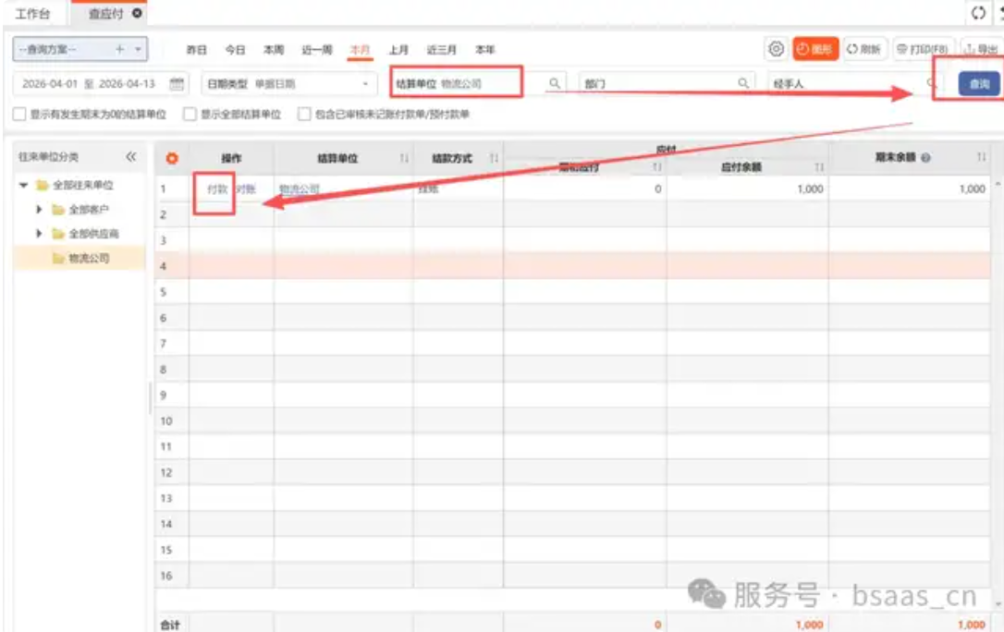Click the search icon beside 结算单位 field
Screen dimensions: 1004x632
point(555,83)
